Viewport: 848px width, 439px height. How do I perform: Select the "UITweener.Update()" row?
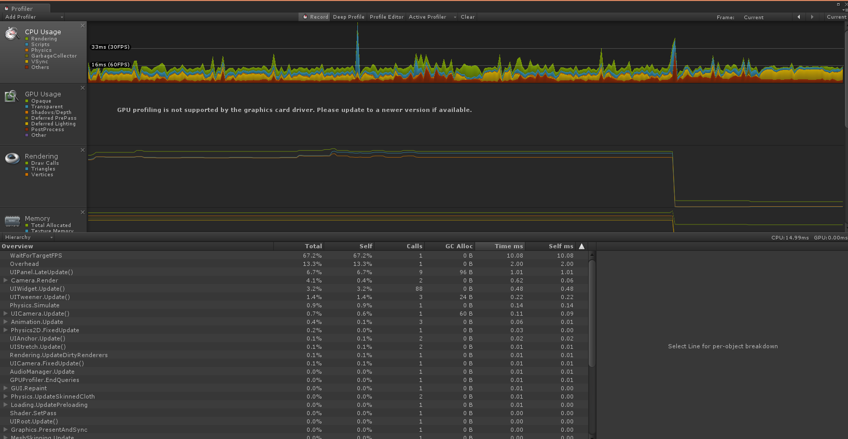point(294,297)
